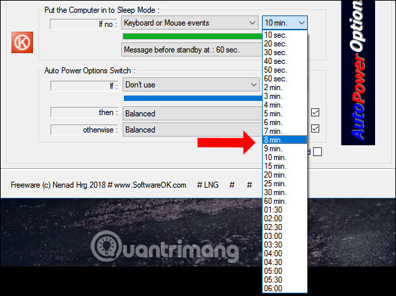Choose 15 min. in the list
Image resolution: width=396 pixels, height=296 pixels.
tap(285, 166)
